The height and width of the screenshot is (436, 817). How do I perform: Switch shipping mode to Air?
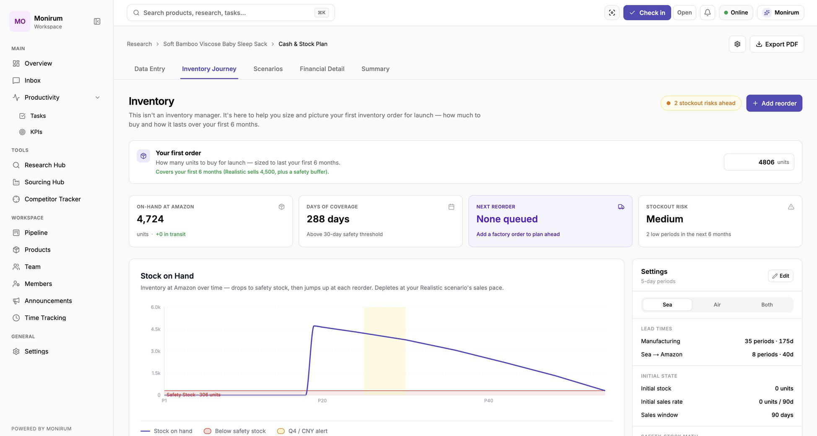point(717,304)
